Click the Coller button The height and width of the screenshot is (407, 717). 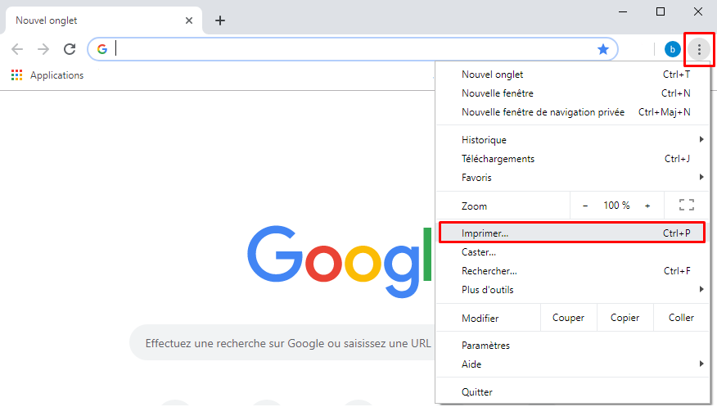681,318
